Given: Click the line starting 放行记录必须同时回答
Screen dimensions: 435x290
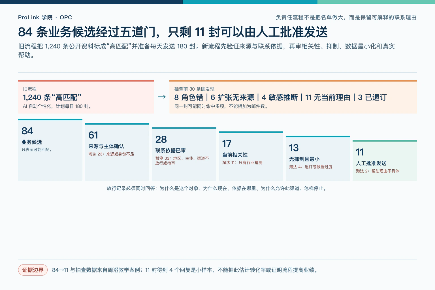Looking at the screenshot, I should coord(217,188).
